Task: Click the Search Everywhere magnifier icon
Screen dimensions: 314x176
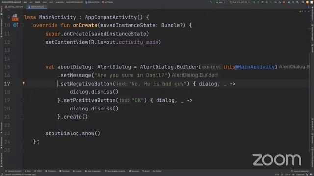Action: tap(303, 2)
